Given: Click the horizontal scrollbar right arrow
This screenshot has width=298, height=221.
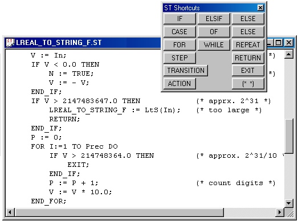Looking at the screenshot, I should [x=280, y=212].
